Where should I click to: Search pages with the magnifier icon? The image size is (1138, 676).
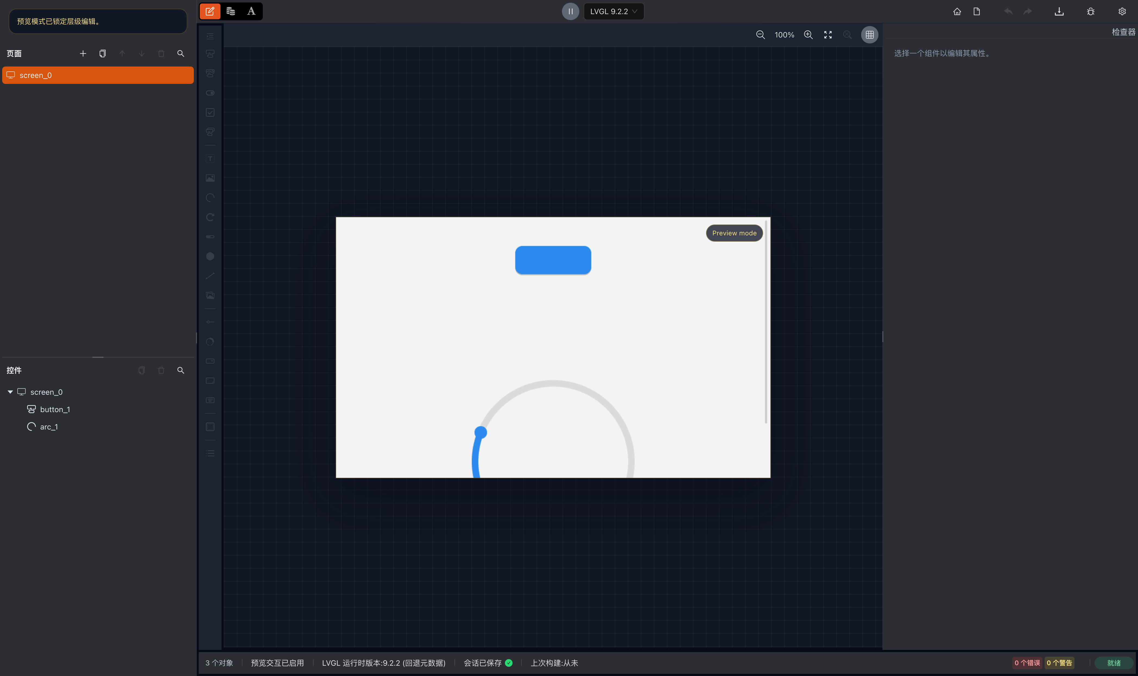coord(181,54)
